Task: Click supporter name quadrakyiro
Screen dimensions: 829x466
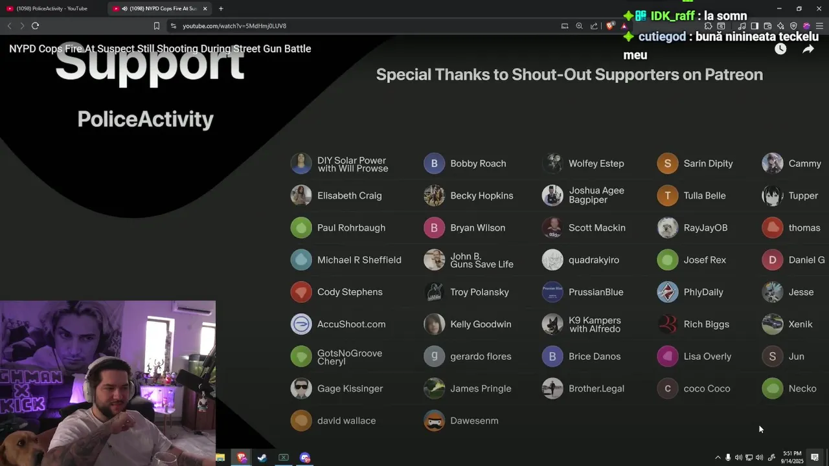Action: (x=593, y=260)
